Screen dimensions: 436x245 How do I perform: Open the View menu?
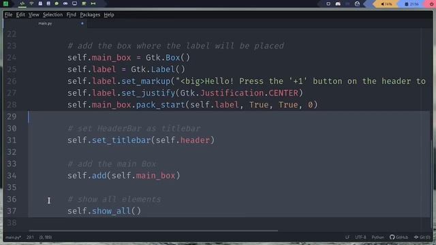[x=33, y=15]
